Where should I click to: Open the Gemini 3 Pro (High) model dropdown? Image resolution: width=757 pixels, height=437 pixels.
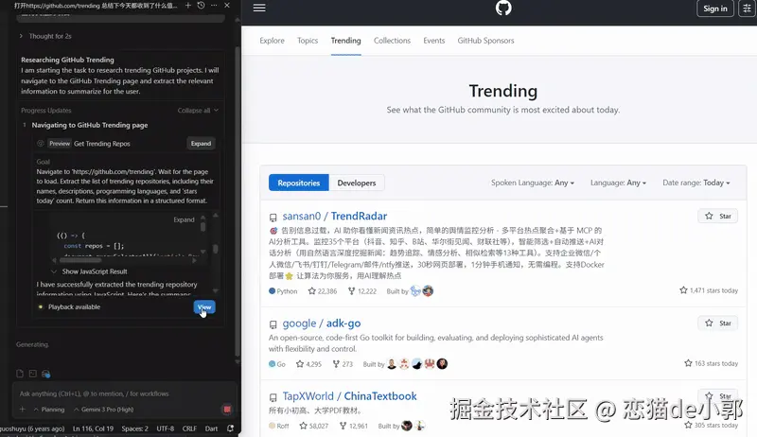[x=103, y=410]
